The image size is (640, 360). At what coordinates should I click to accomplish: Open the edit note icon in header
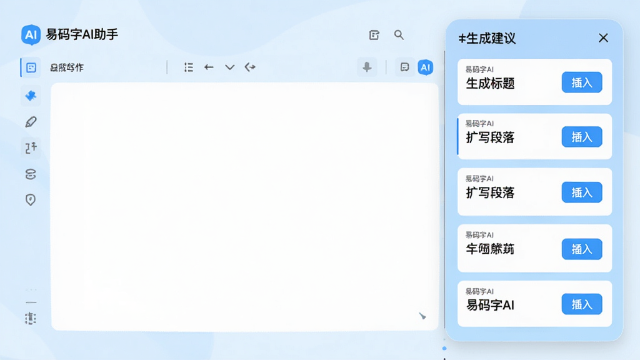(374, 35)
